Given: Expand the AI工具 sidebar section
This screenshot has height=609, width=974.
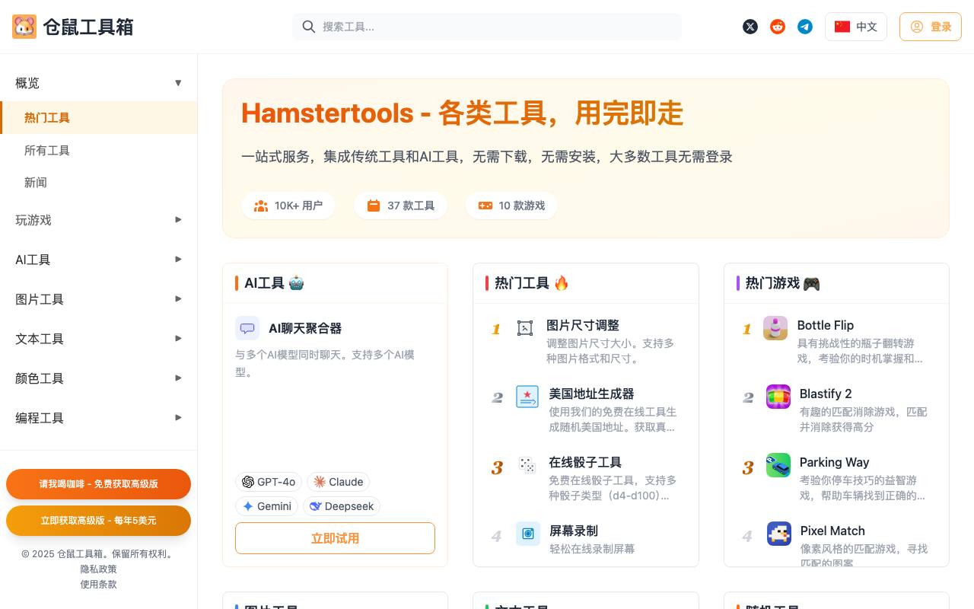Looking at the screenshot, I should 99,260.
